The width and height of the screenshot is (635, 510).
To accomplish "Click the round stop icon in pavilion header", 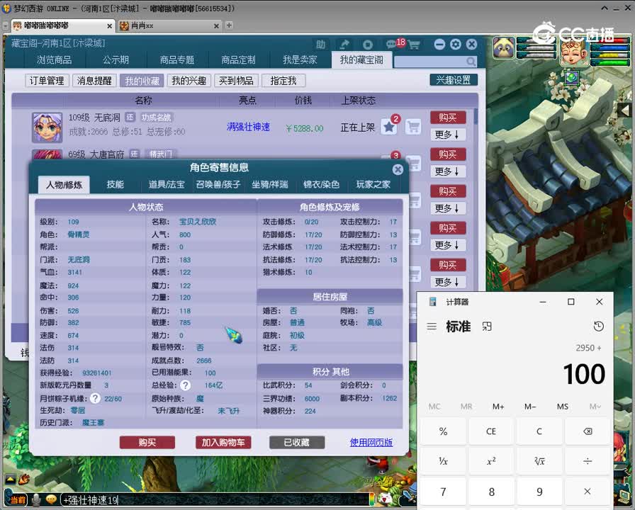I will coord(368,45).
